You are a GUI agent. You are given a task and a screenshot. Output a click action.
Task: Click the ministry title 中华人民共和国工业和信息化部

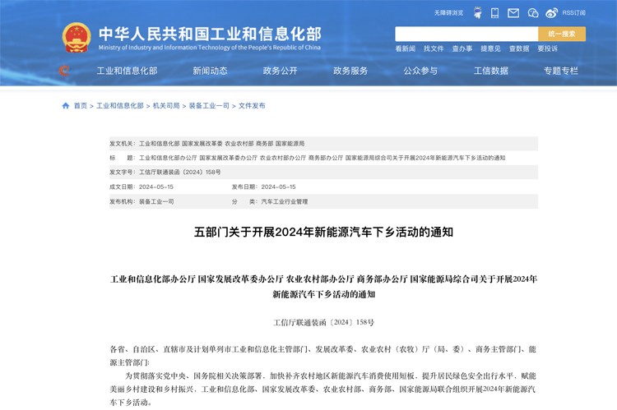(x=210, y=34)
